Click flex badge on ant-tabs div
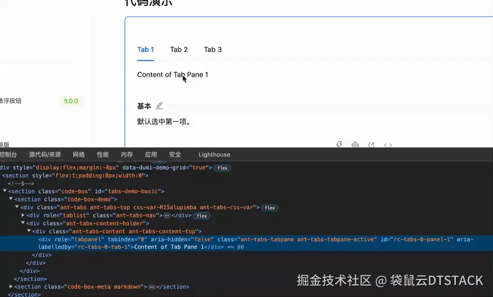 (x=270, y=208)
